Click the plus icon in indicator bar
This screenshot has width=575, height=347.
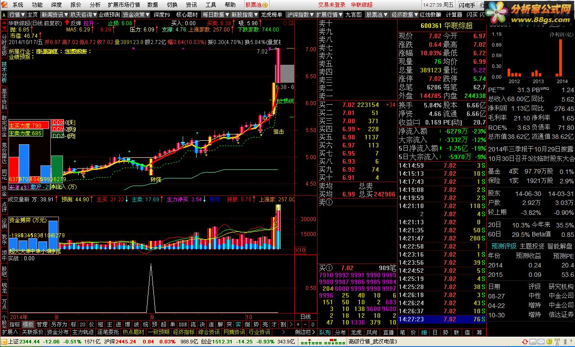[297, 324]
